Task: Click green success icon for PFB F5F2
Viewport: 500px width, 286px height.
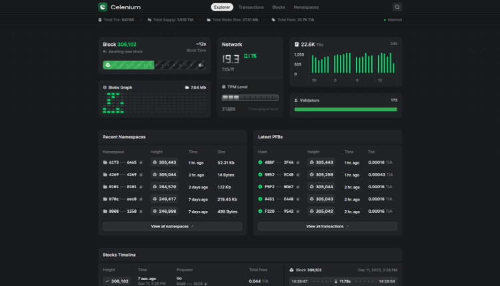Action: pyautogui.click(x=261, y=187)
